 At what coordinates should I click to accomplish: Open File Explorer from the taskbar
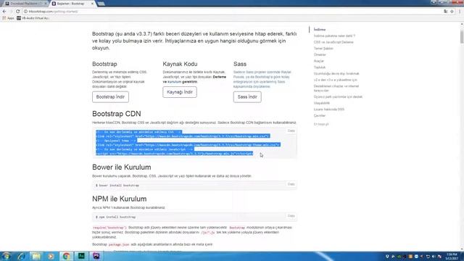click(36, 256)
